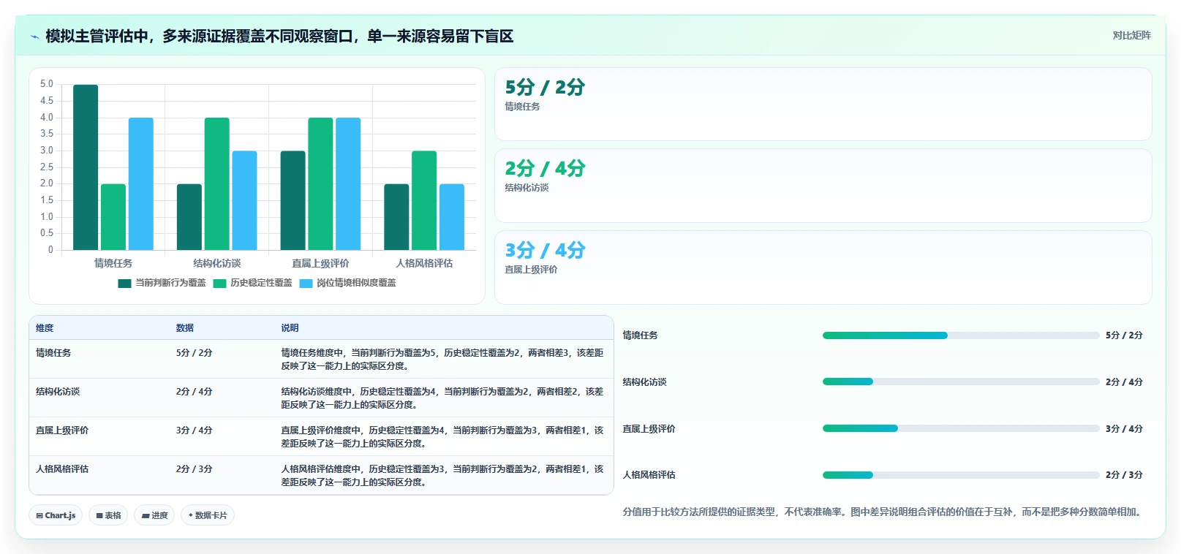
Task: Click the 人格风格评估 x-axis label in the chart
Action: [424, 263]
